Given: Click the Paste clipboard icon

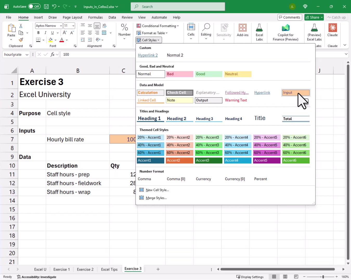Looking at the screenshot, I should (11, 28).
